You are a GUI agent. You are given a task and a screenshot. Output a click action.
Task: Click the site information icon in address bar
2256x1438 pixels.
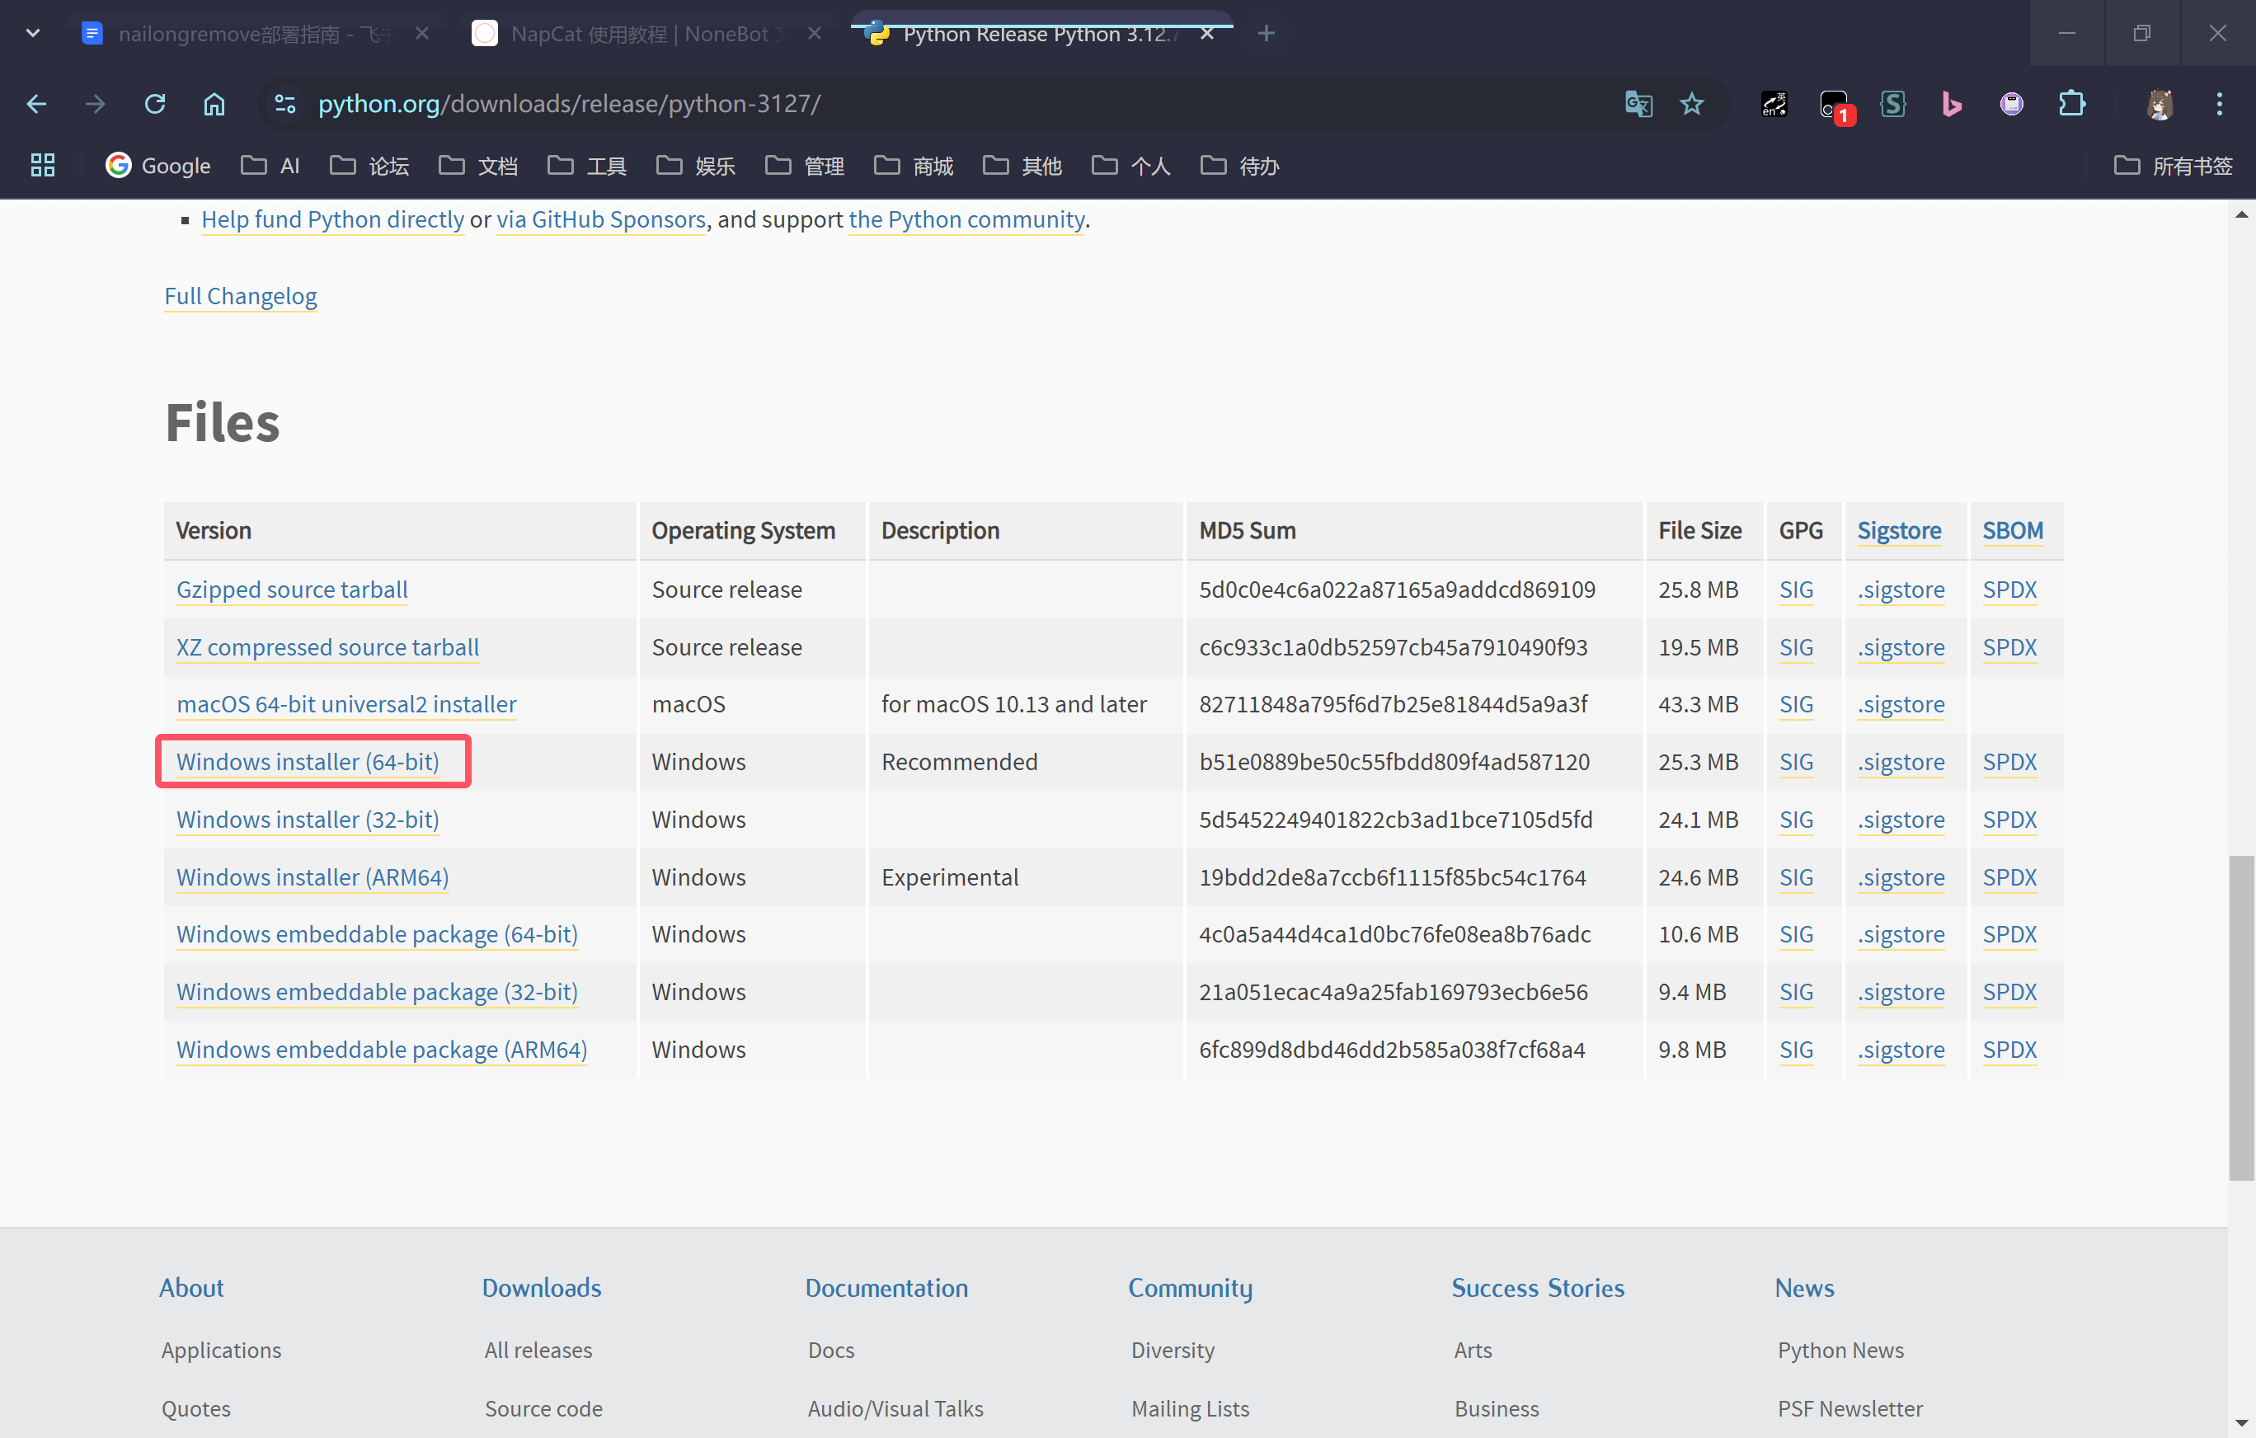pyautogui.click(x=284, y=104)
